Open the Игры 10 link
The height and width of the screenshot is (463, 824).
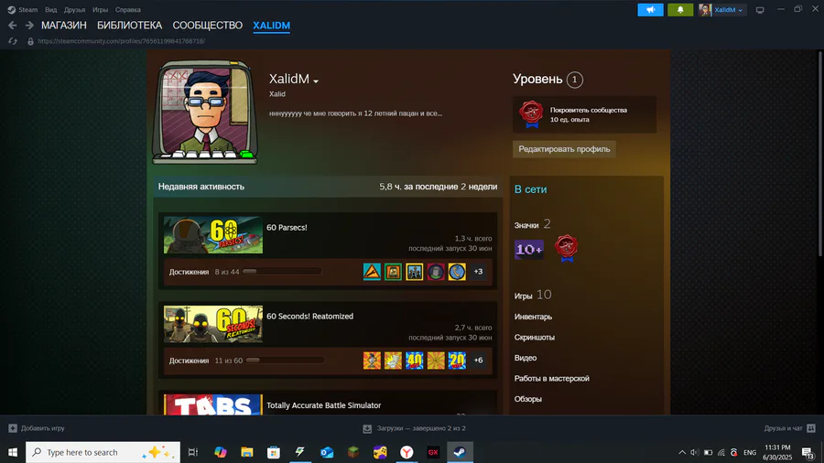click(x=533, y=295)
